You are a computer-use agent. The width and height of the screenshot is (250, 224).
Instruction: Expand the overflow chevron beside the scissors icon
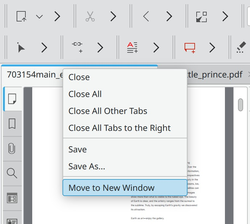point(113,16)
